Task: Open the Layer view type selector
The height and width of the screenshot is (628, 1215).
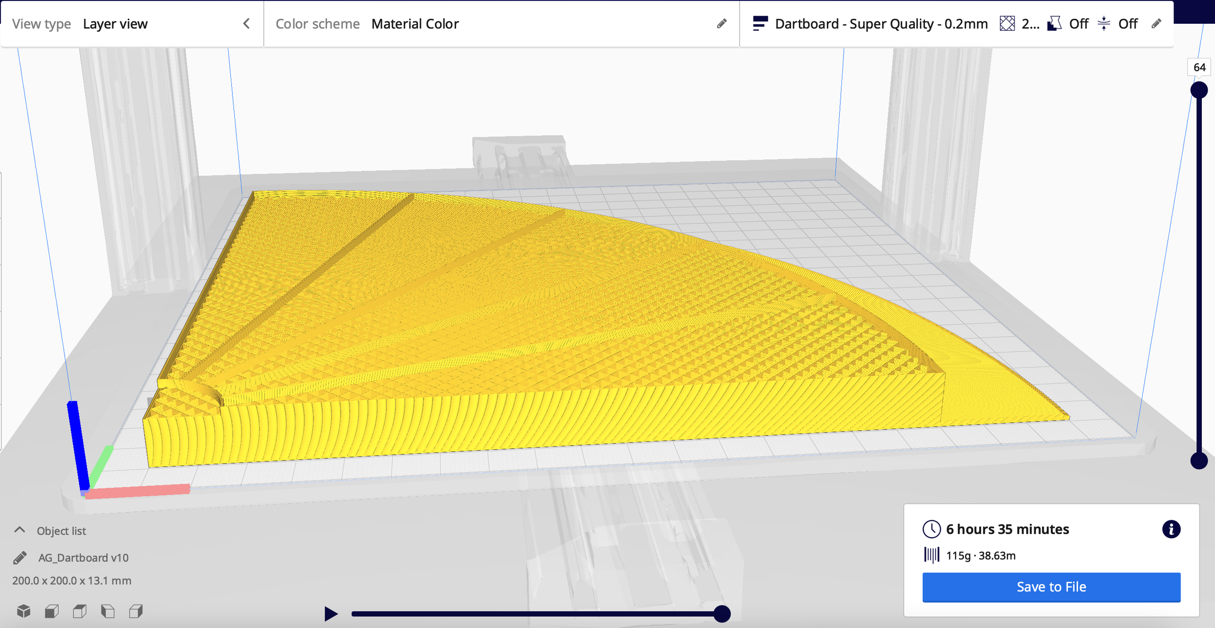Action: click(x=115, y=23)
